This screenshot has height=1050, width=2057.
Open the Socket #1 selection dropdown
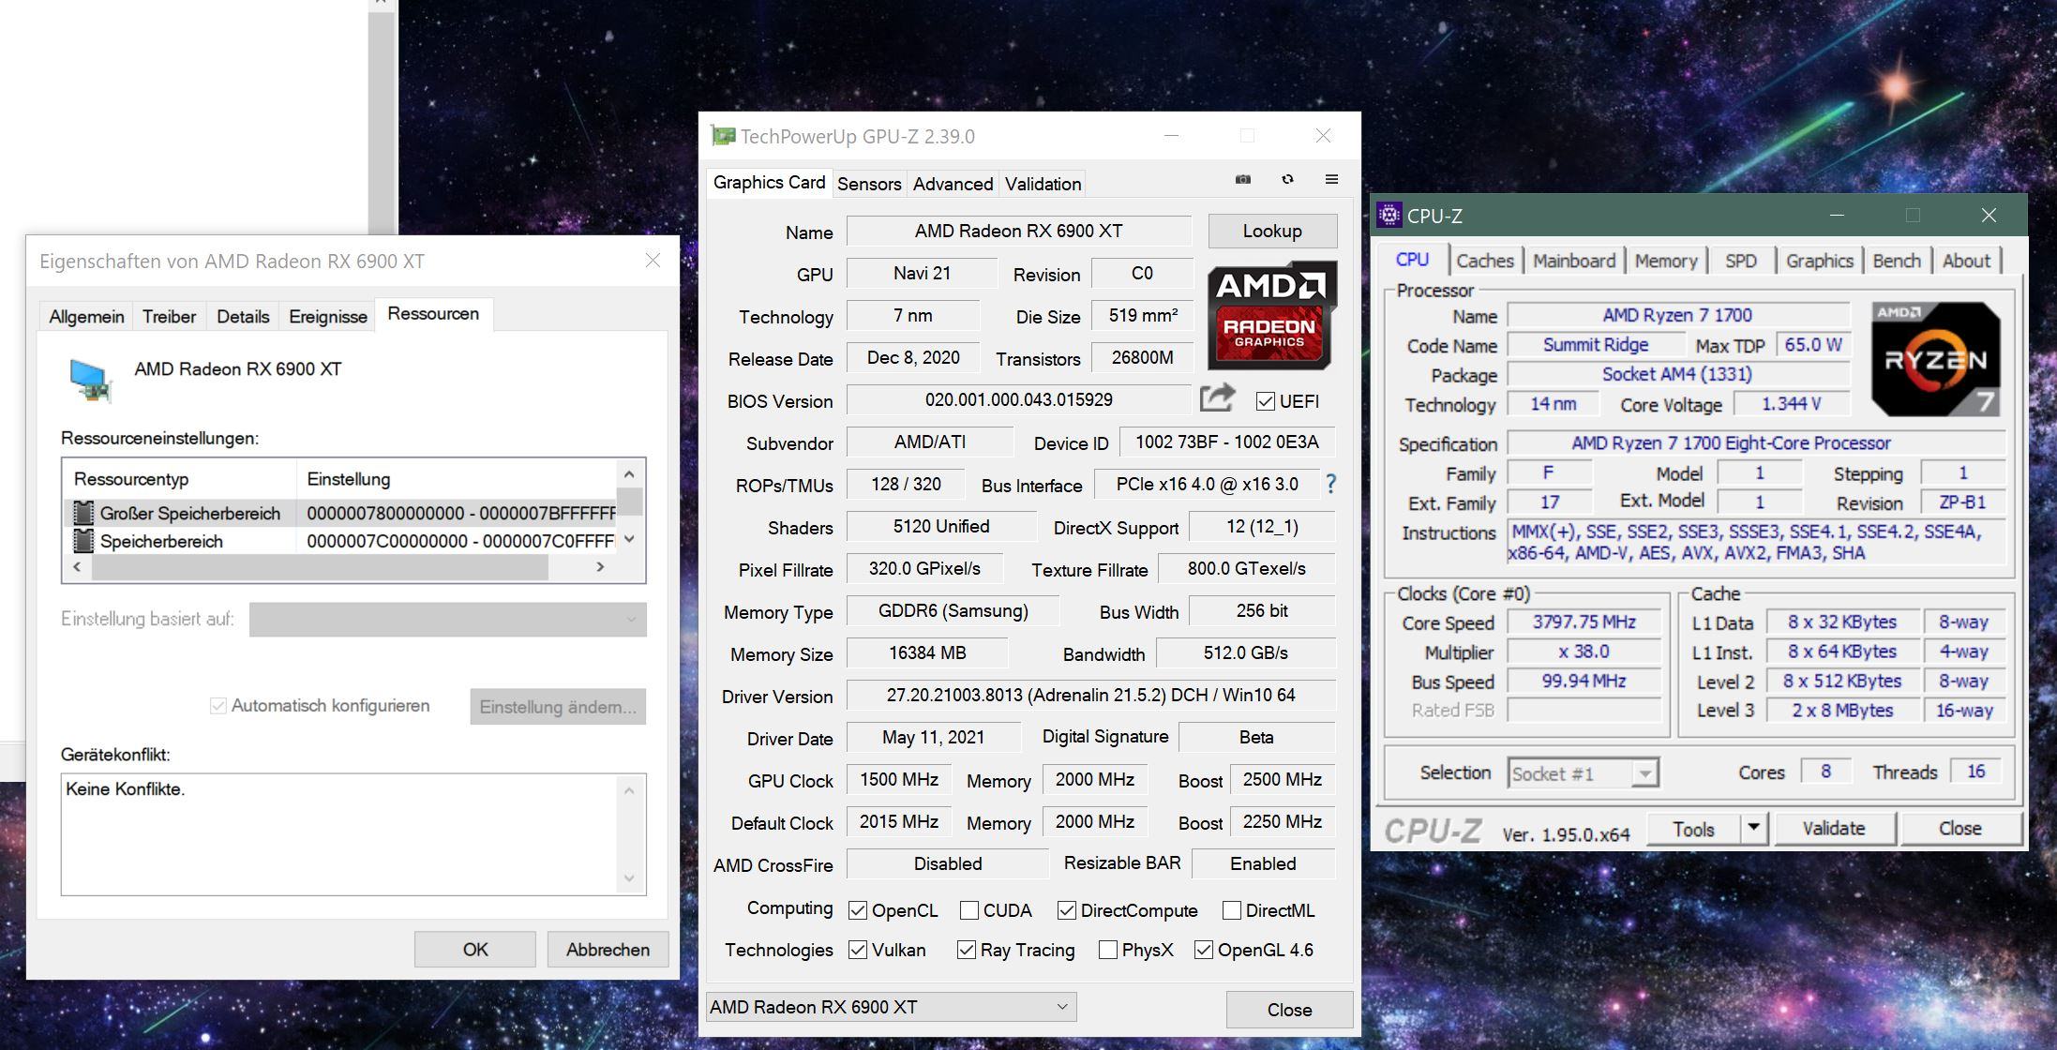1583,773
